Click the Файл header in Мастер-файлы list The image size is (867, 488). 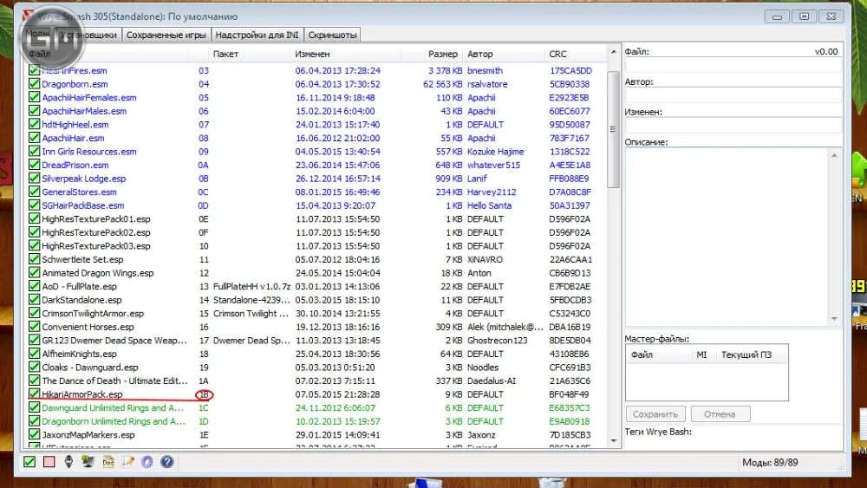(x=659, y=355)
